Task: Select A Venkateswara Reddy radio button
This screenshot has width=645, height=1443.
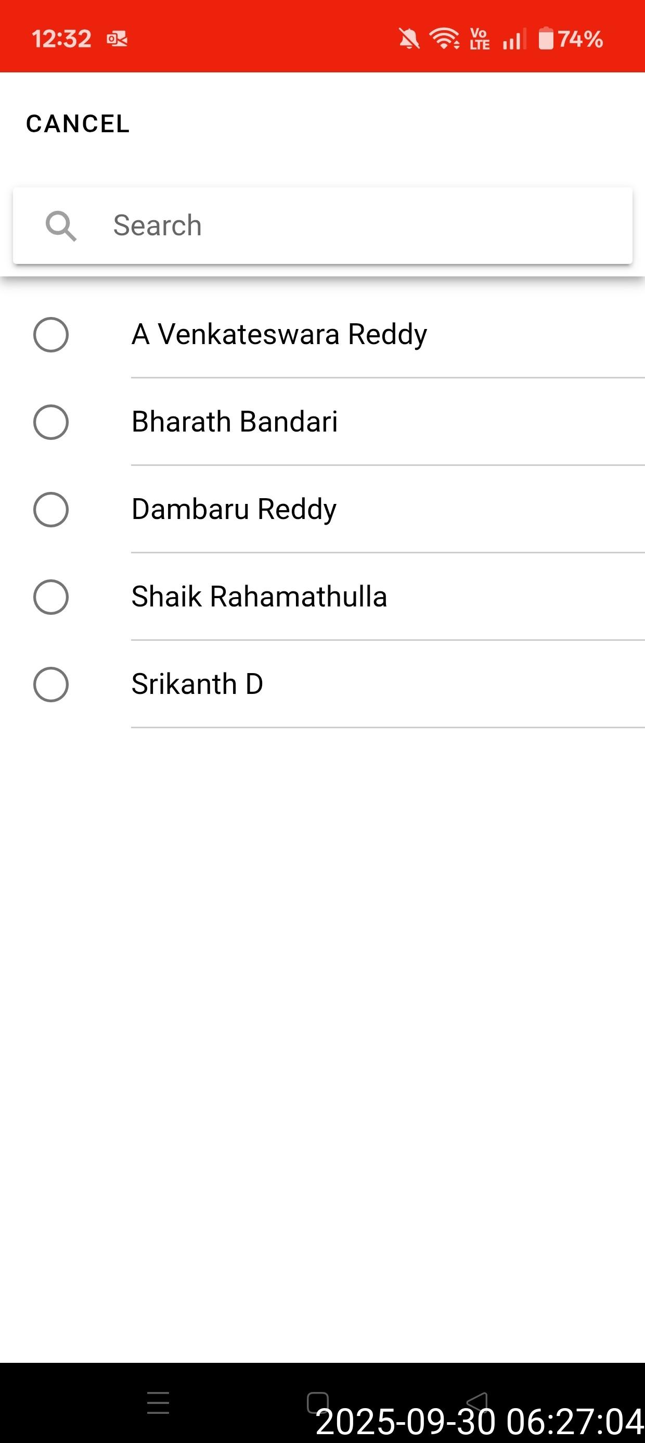Action: coord(51,335)
